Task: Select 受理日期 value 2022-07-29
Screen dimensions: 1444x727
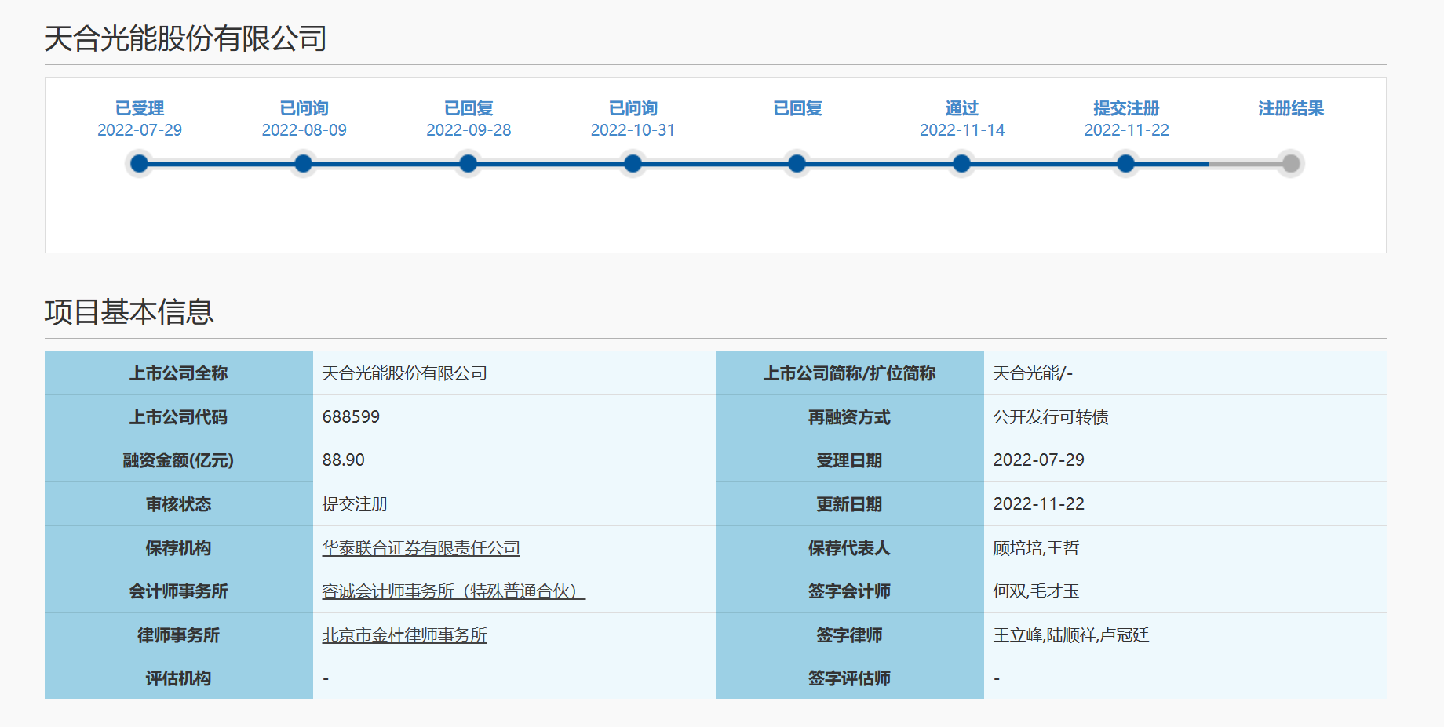Action: pos(1039,460)
